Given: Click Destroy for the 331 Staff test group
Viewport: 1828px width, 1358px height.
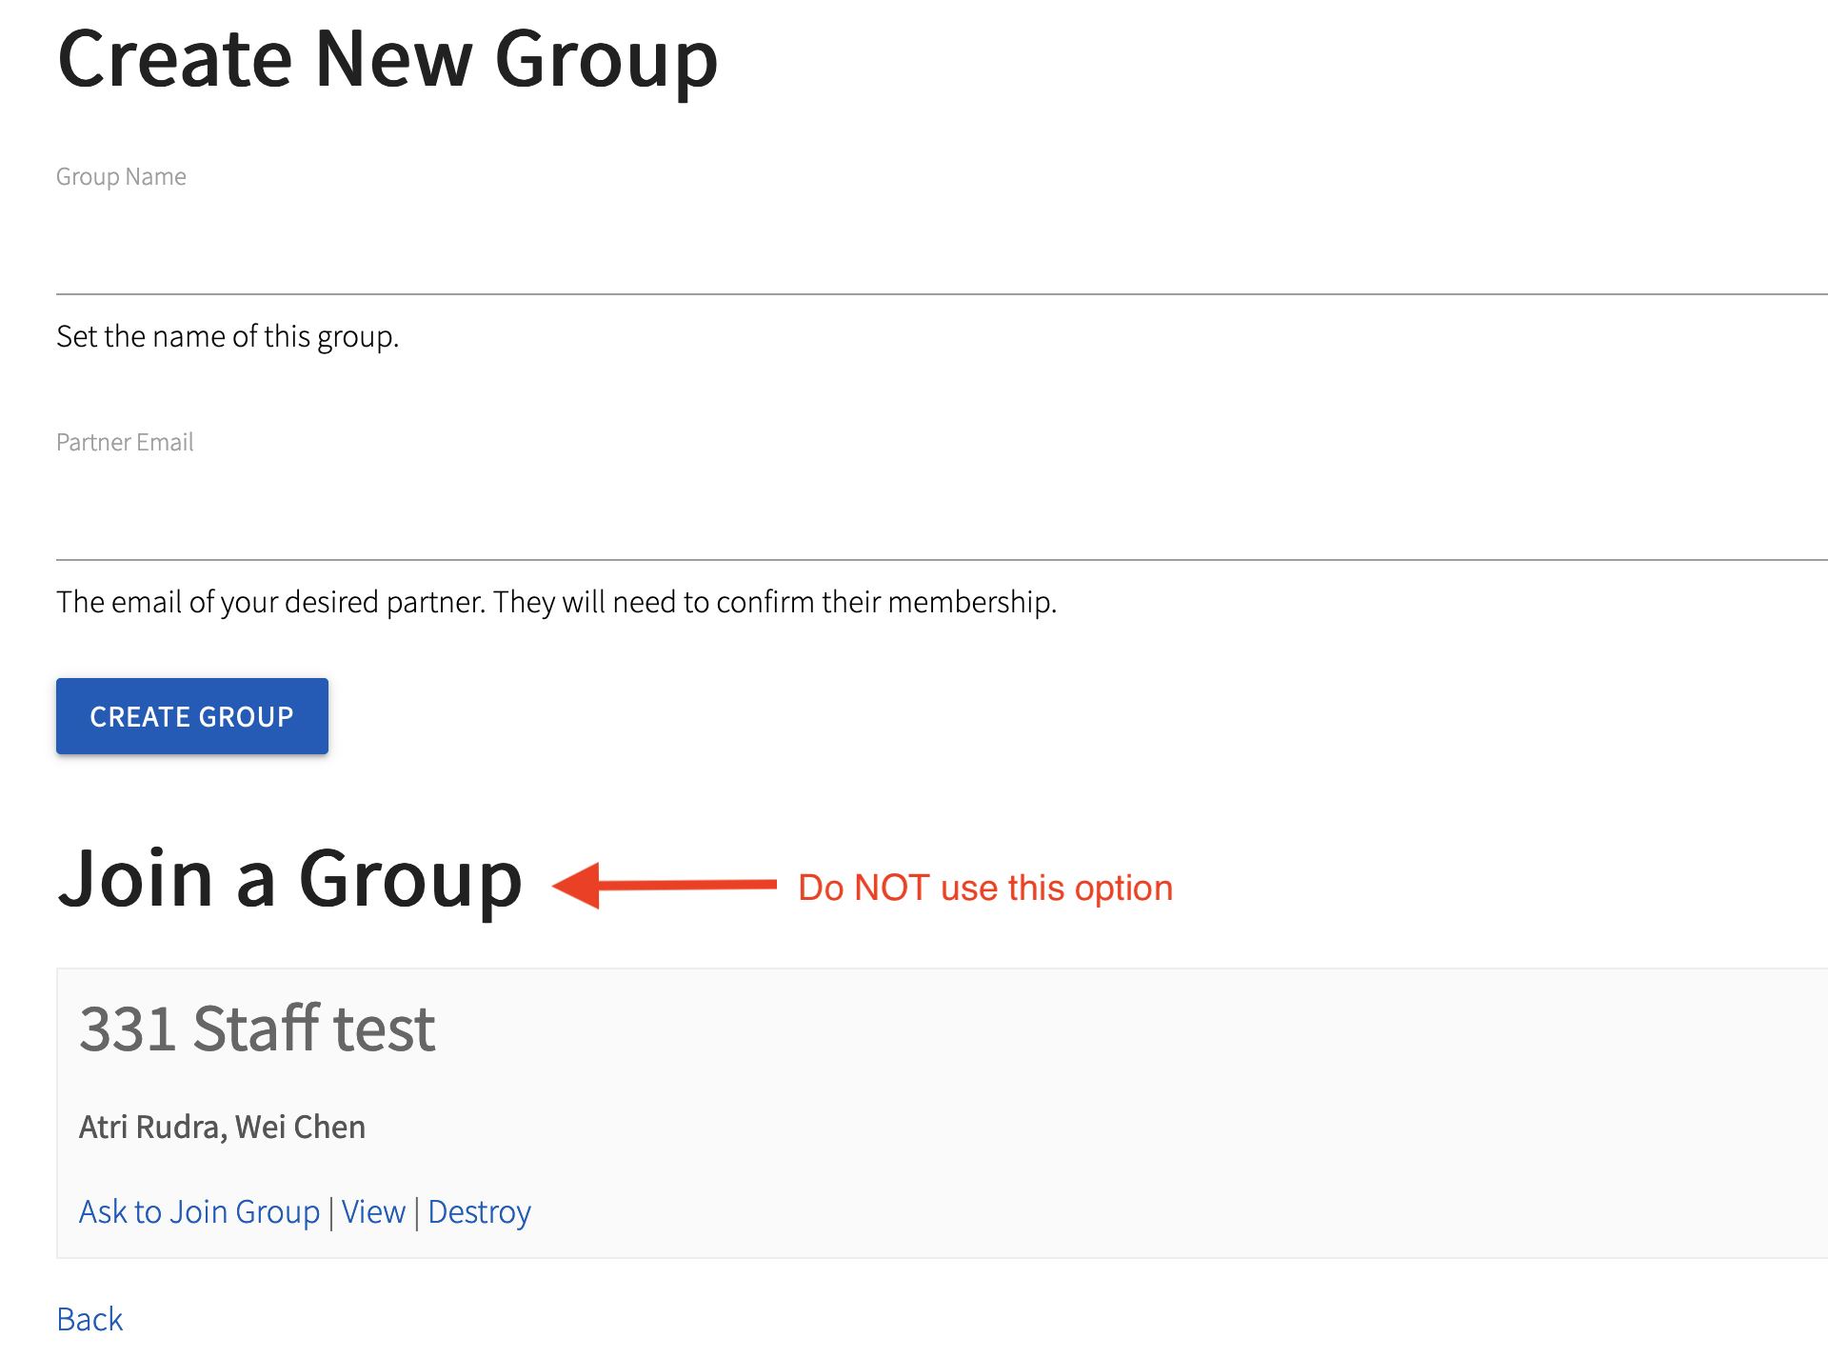Looking at the screenshot, I should click(x=479, y=1211).
